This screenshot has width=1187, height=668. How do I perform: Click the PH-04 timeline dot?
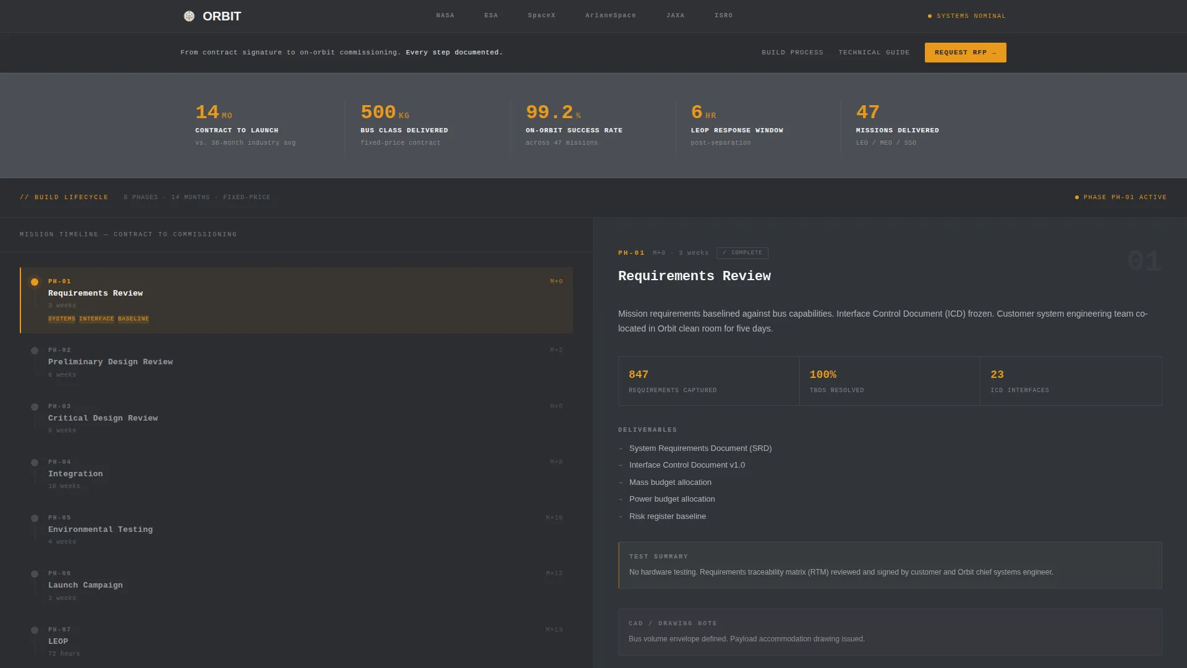tap(35, 463)
